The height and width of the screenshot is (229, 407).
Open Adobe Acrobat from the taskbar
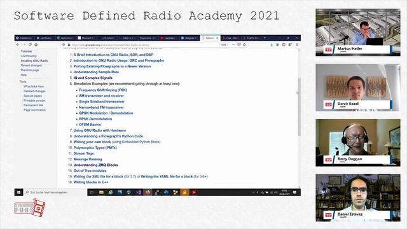pyautogui.click(x=194, y=192)
